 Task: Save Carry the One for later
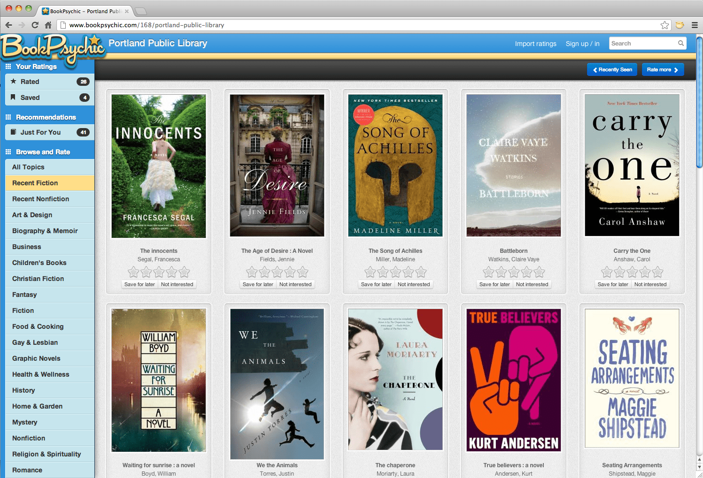(613, 284)
